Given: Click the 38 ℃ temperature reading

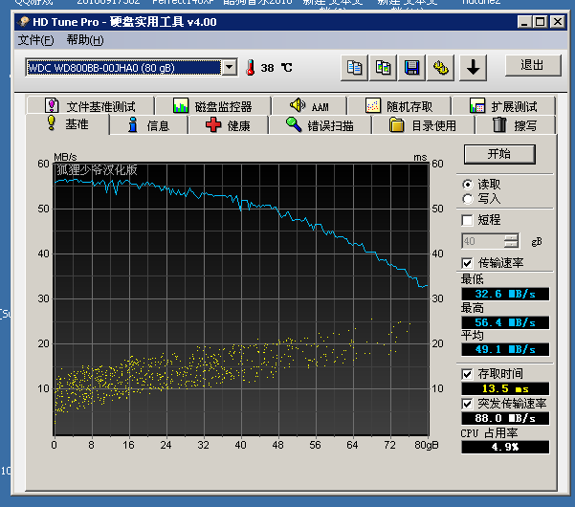Looking at the screenshot, I should click(x=276, y=68).
